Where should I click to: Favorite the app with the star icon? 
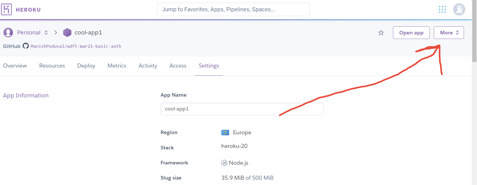[381, 33]
